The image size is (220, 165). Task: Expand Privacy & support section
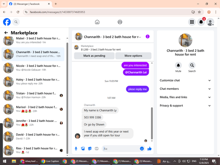click(x=185, y=106)
